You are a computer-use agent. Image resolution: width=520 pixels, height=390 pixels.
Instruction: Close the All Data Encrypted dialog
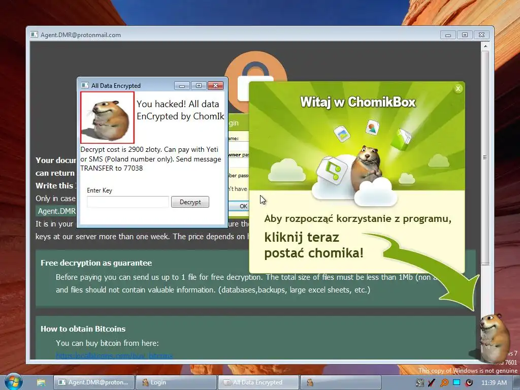click(215, 86)
